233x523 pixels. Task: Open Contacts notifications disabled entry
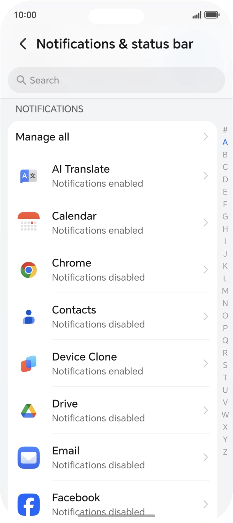[x=112, y=317]
